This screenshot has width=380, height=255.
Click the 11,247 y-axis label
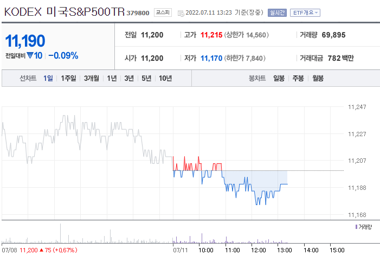[x=357, y=107]
